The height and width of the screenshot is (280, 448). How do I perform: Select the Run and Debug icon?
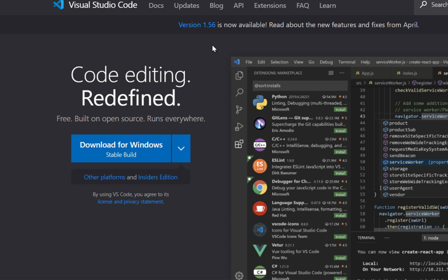point(239,127)
